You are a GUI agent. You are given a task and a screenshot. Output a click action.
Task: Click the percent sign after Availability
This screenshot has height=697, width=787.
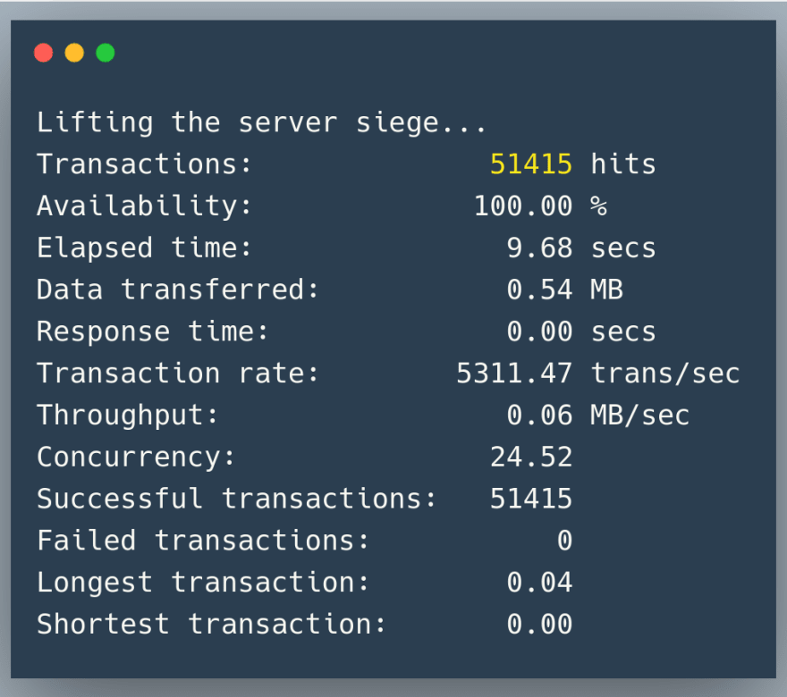click(x=598, y=206)
